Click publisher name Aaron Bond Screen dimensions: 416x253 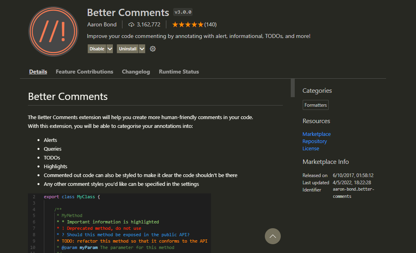(x=102, y=24)
